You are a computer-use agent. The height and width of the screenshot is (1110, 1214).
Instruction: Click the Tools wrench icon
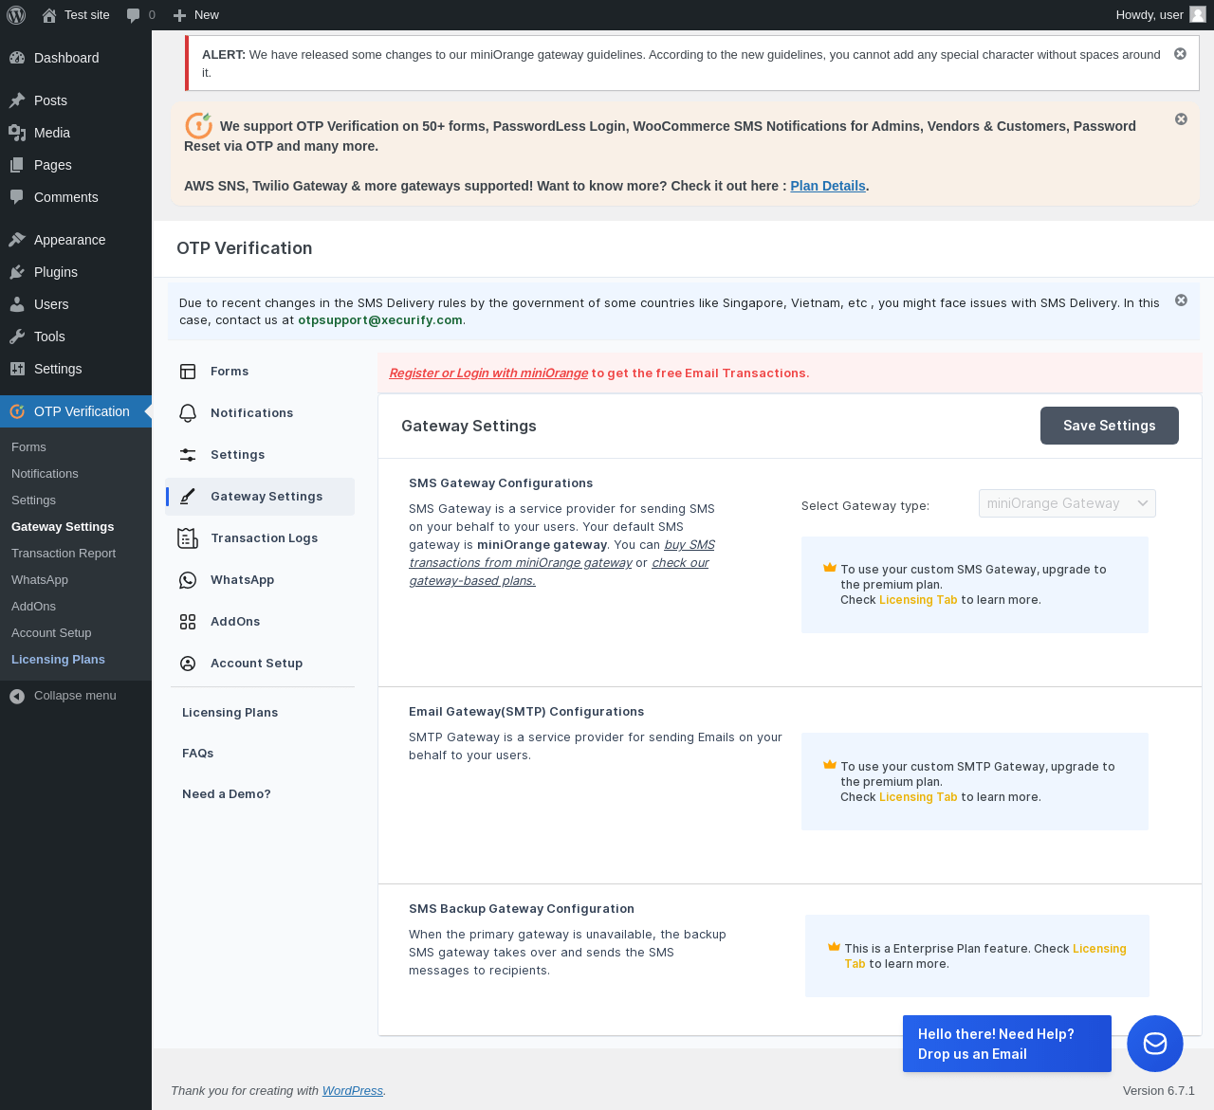(17, 337)
